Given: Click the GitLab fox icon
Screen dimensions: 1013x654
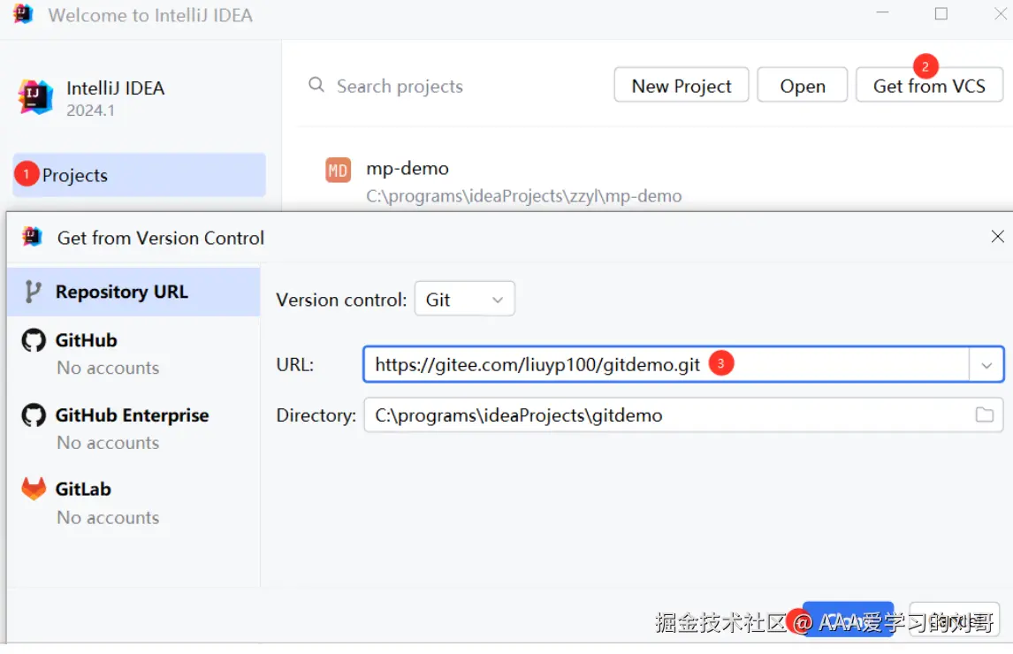Looking at the screenshot, I should pos(34,490).
